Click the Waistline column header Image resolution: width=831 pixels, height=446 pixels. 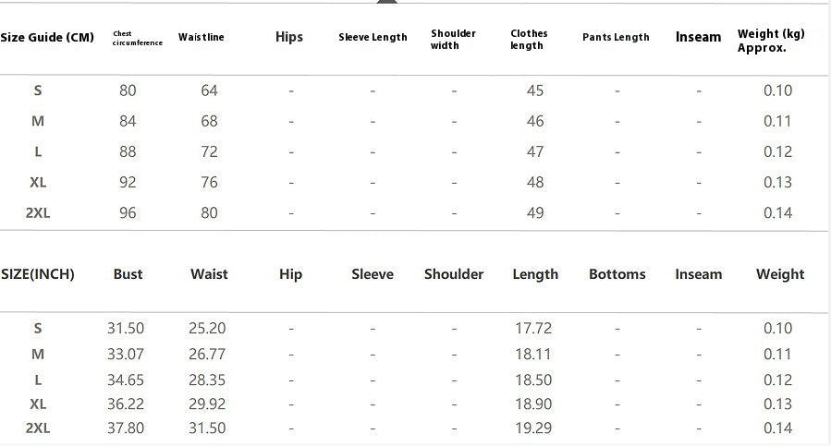click(x=201, y=37)
